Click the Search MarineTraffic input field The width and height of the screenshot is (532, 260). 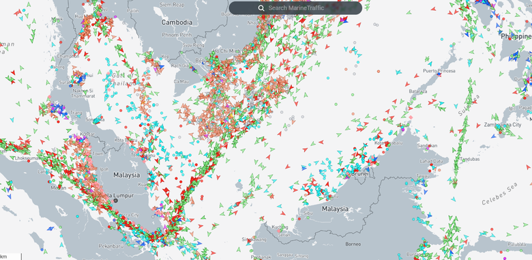pos(295,8)
